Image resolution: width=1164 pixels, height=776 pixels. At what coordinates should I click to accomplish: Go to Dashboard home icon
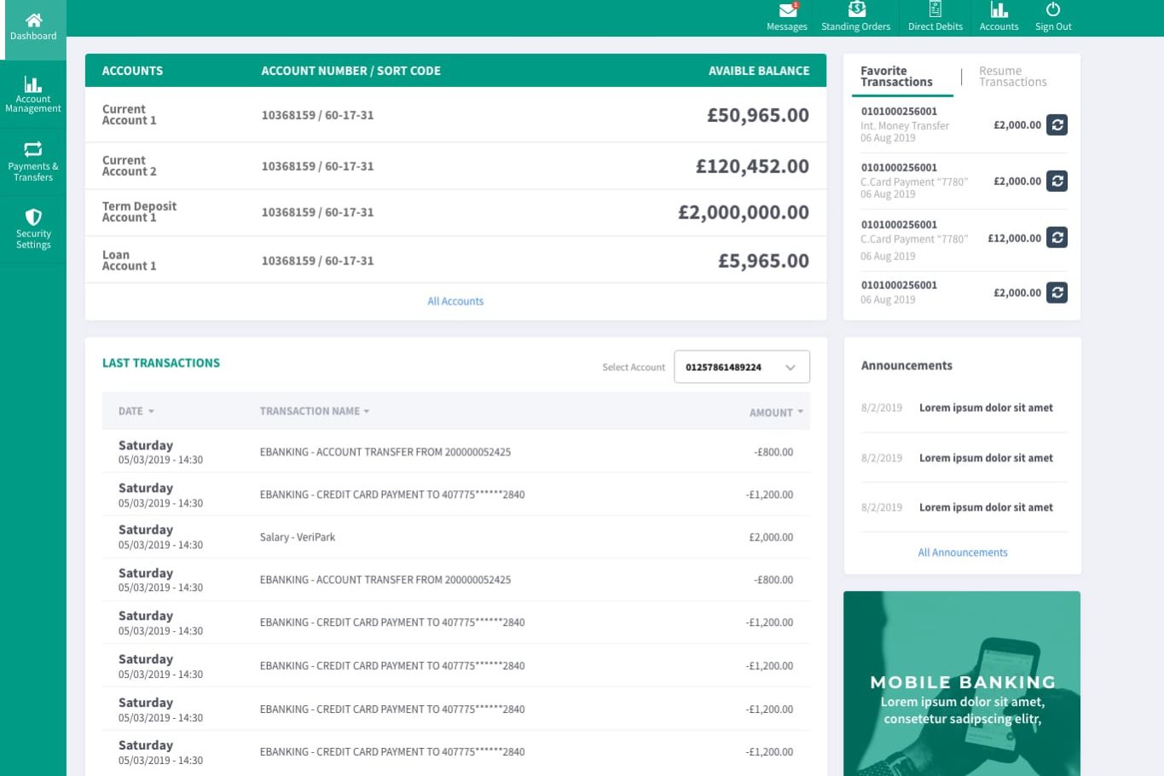[x=33, y=20]
